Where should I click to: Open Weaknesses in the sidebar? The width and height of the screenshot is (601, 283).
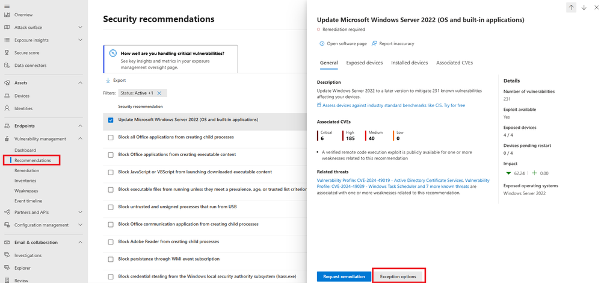26,191
